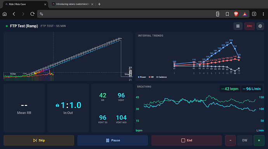Open Brave Shields icon
The height and width of the screenshot is (149, 268).
pos(236,14)
